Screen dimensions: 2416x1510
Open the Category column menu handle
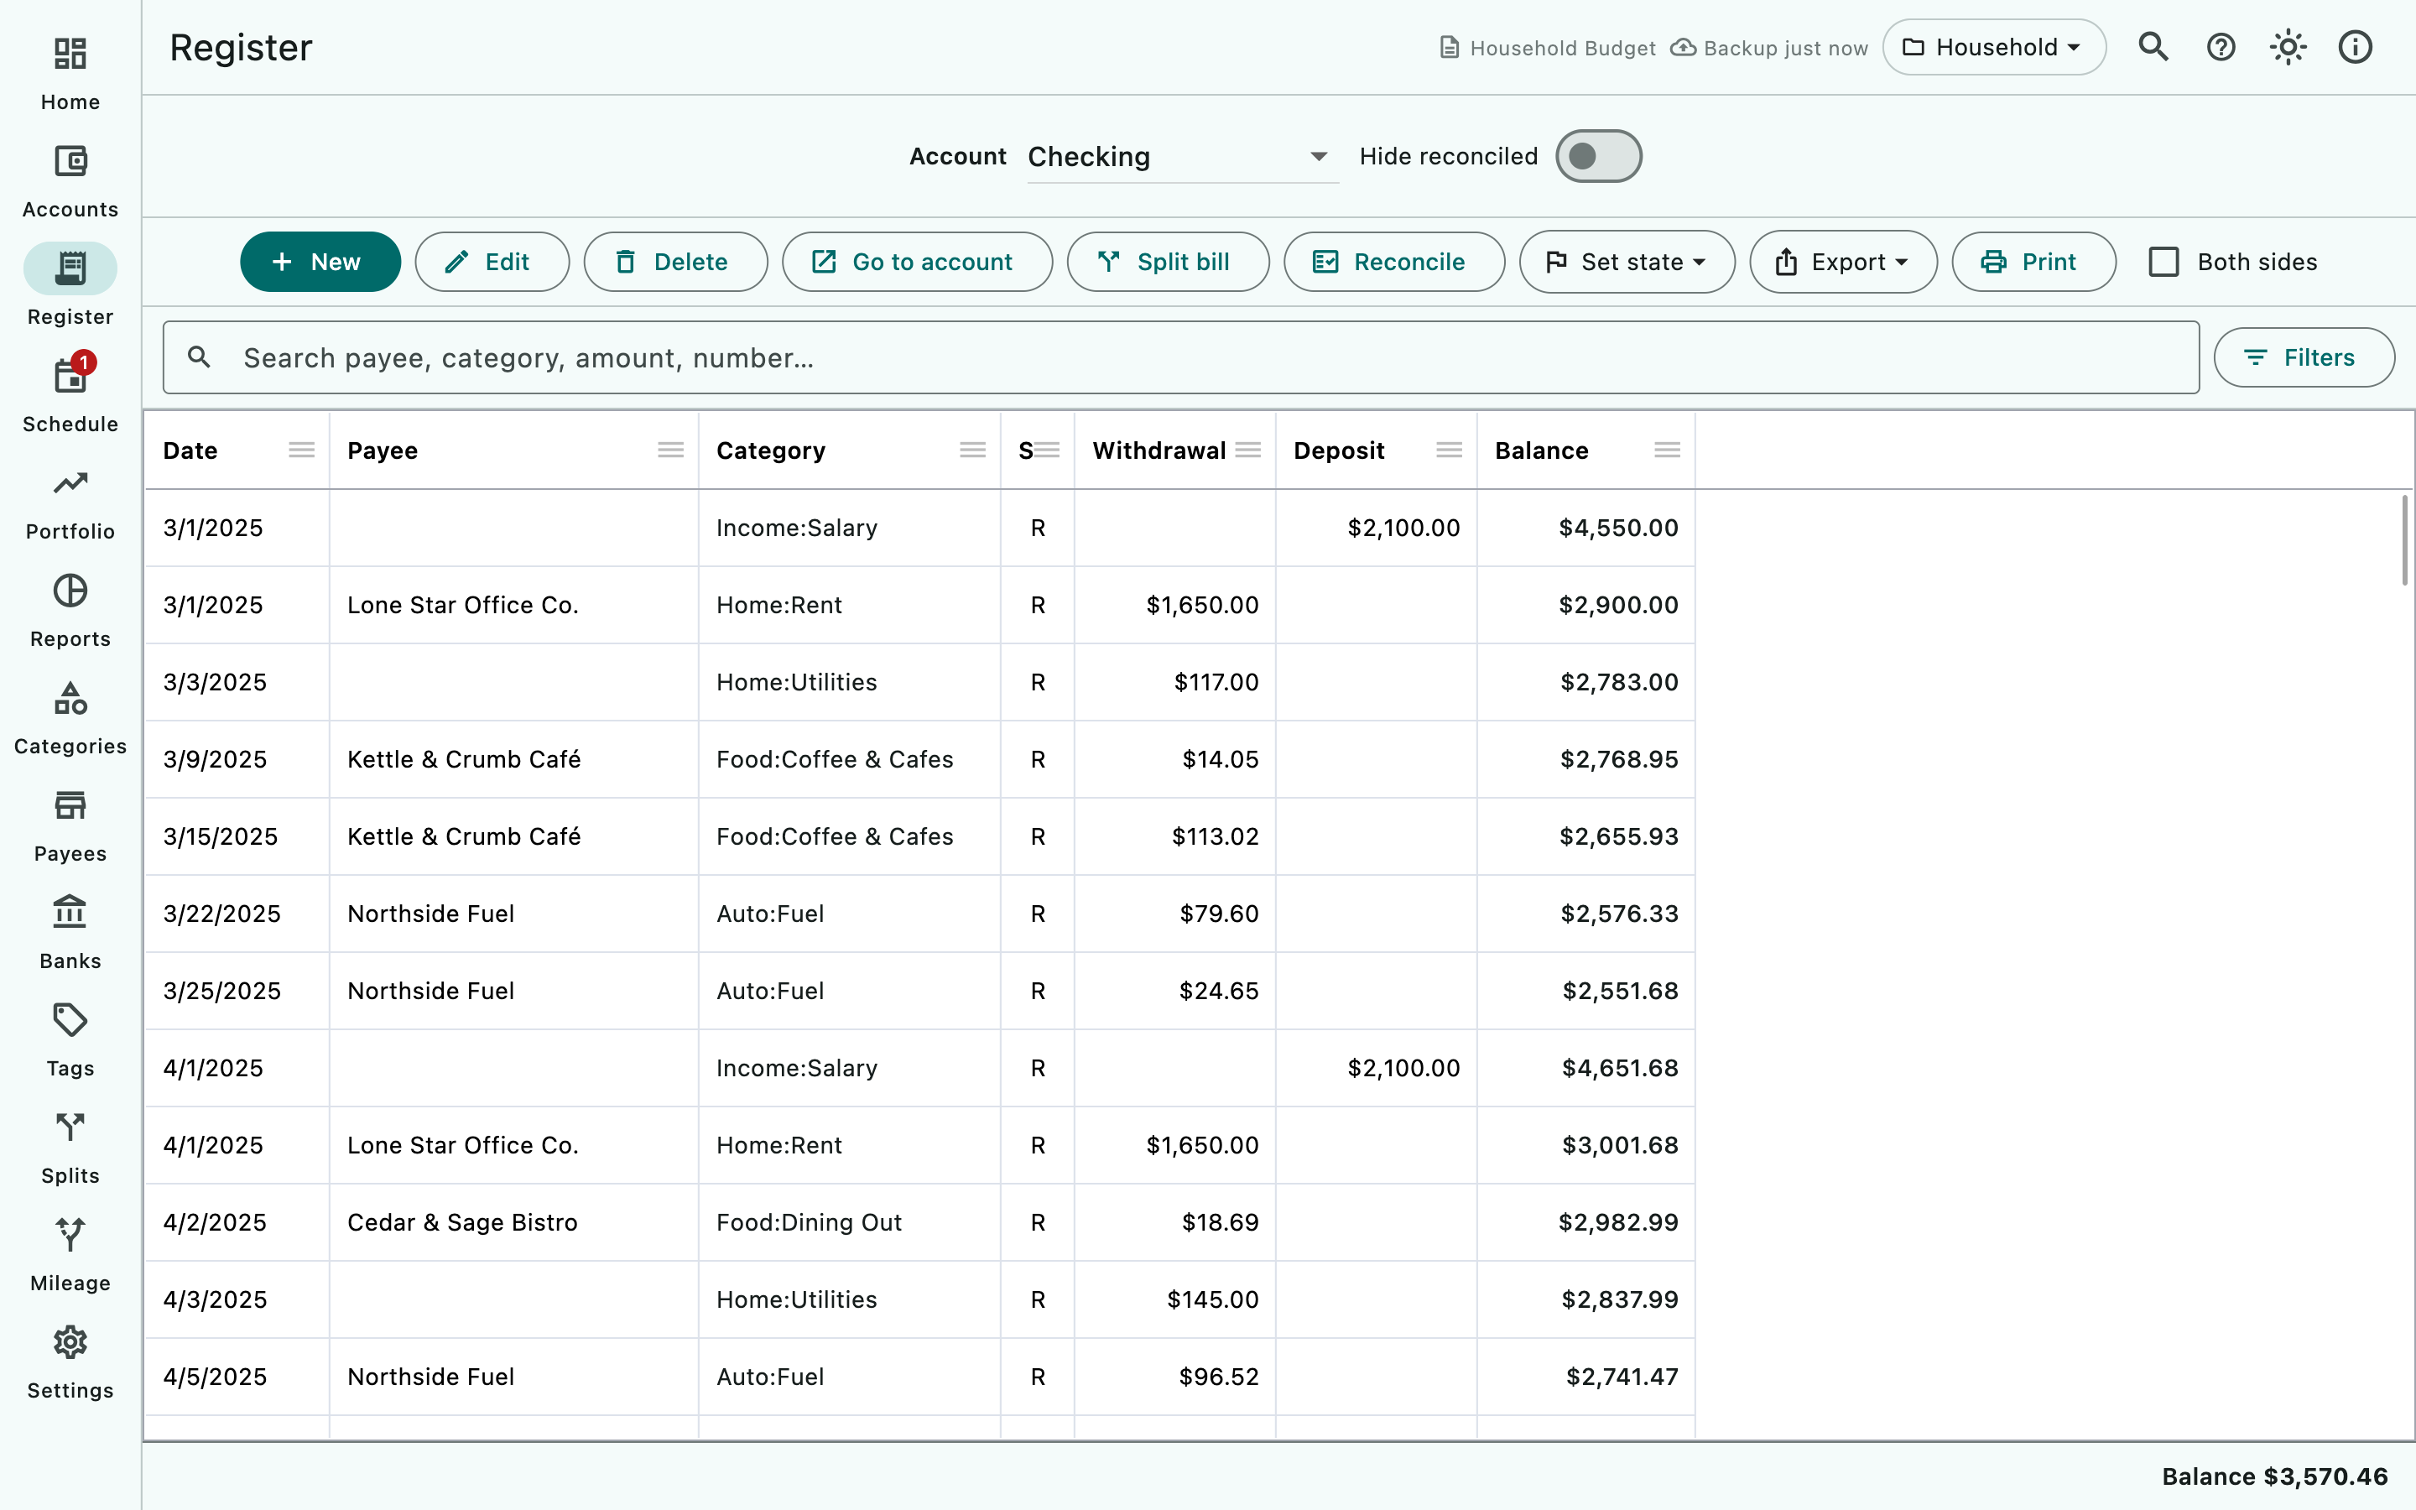(972, 450)
